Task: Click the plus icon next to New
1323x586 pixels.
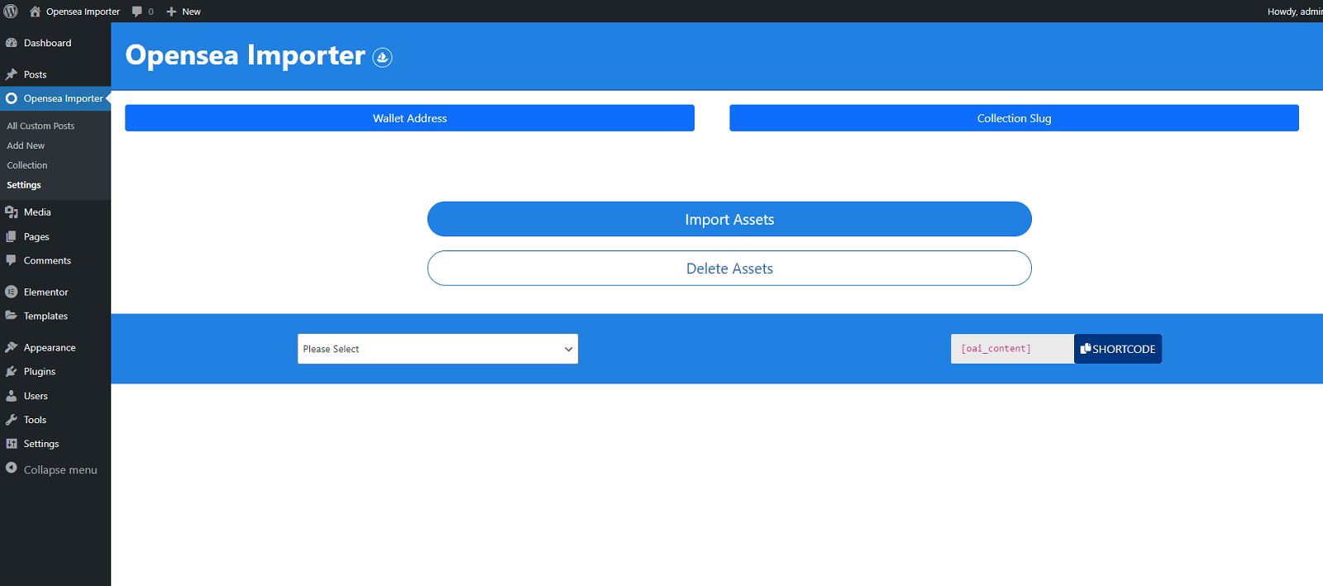Action: pos(171,12)
